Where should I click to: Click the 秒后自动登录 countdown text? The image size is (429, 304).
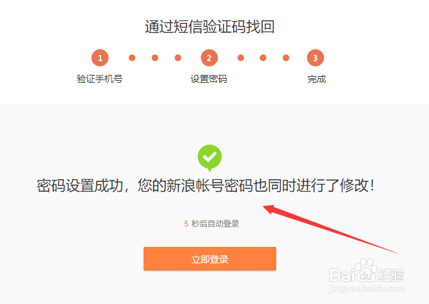click(215, 224)
